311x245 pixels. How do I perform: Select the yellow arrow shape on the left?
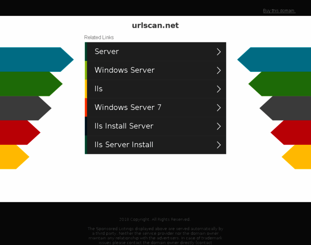coord(12,157)
